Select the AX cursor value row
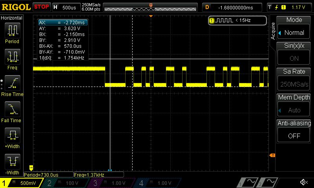This screenshot has width=314, height=188. coord(63,23)
